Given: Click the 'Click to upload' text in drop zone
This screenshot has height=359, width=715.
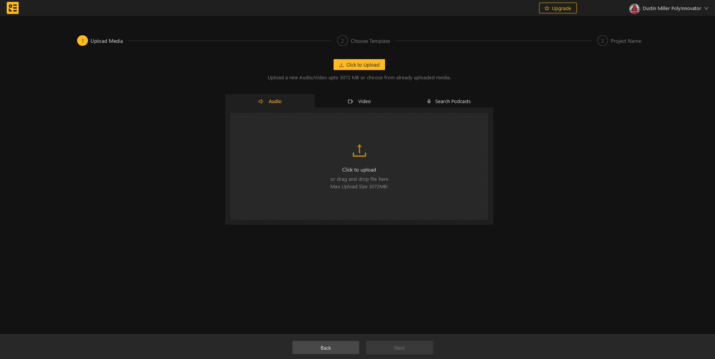Looking at the screenshot, I should point(359,170).
